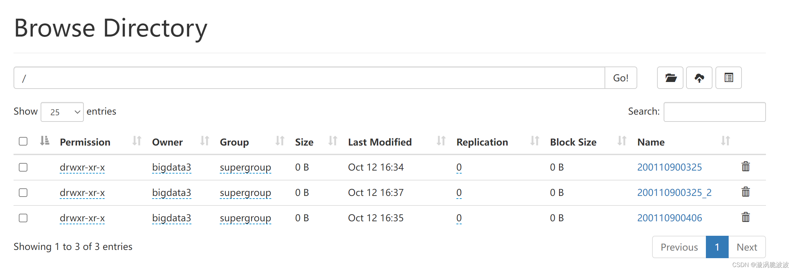
Task: Sort table by Block Size column header
Action: pyautogui.click(x=573, y=142)
